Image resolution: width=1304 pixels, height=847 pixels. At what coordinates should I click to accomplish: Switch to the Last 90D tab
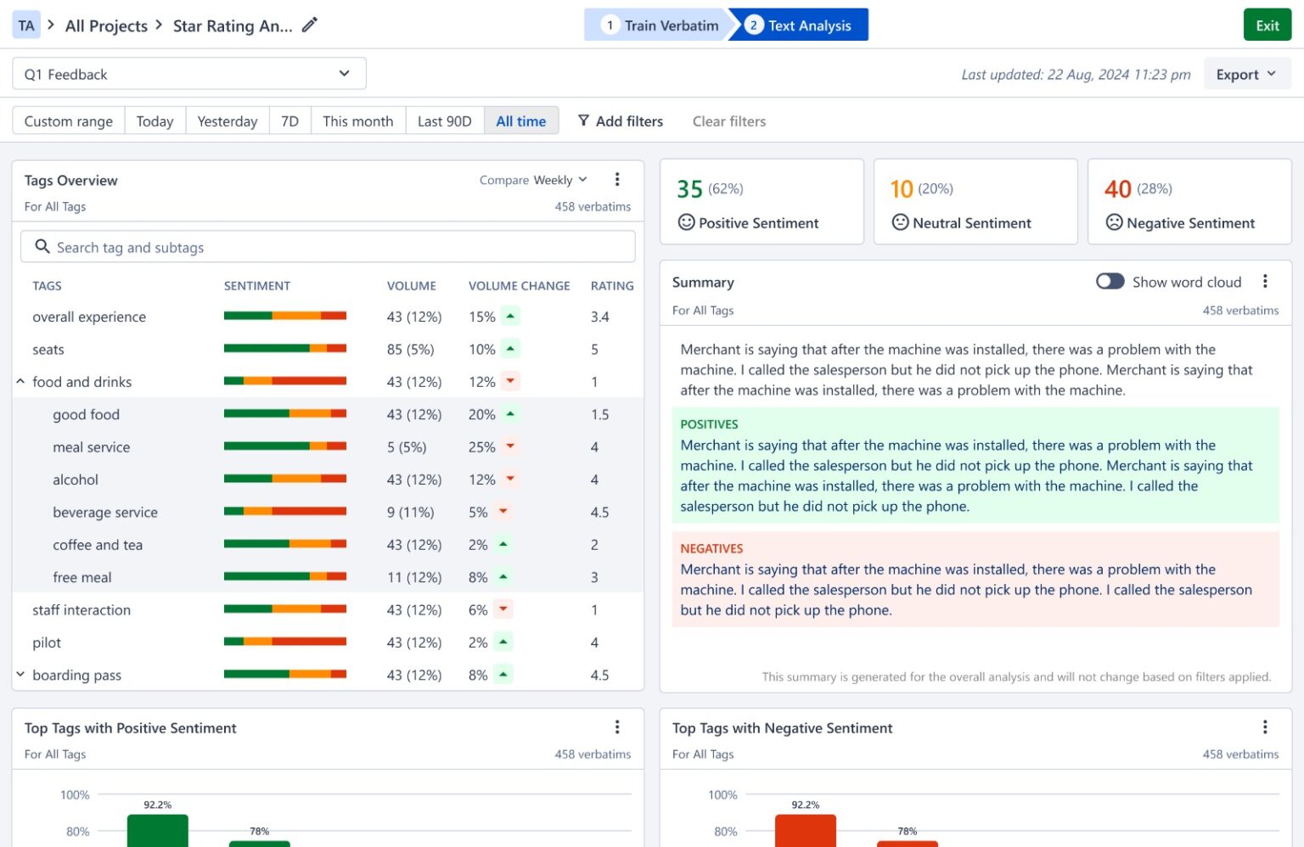[x=445, y=121]
